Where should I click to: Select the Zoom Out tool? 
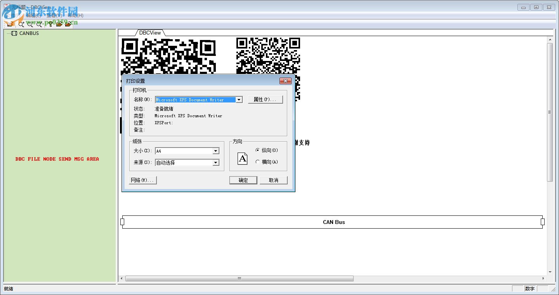[x=30, y=24]
